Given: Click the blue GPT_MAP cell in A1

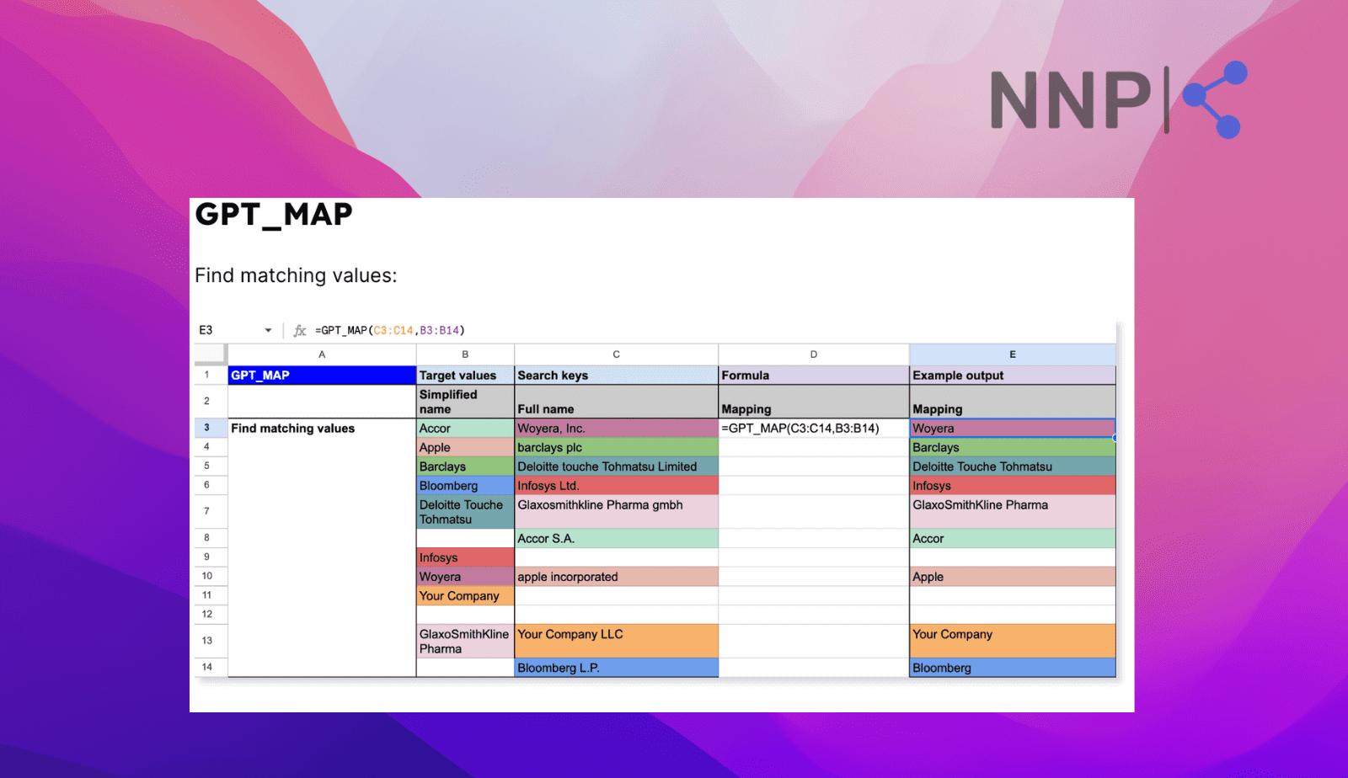Looking at the screenshot, I should point(322,376).
